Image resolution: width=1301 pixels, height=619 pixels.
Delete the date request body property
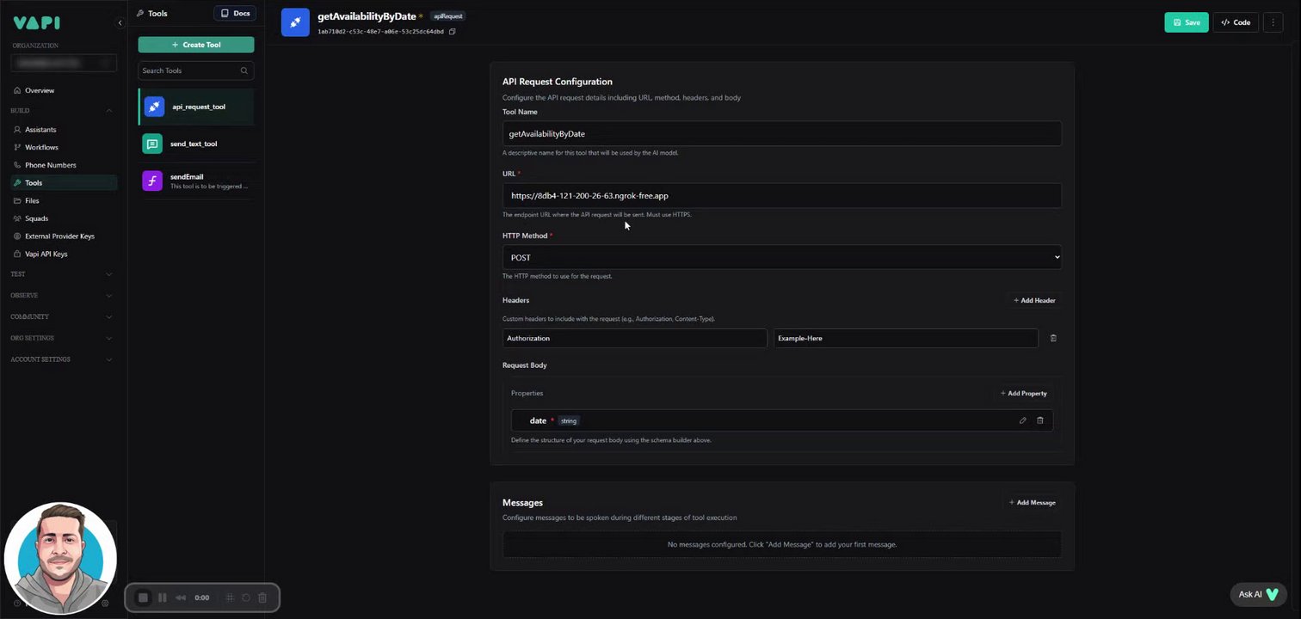[x=1039, y=420]
